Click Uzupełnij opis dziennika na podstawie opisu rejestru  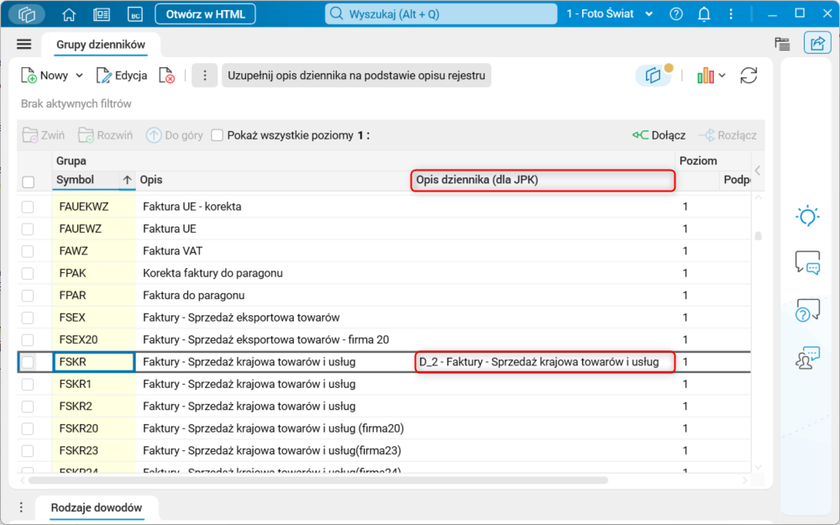click(356, 76)
